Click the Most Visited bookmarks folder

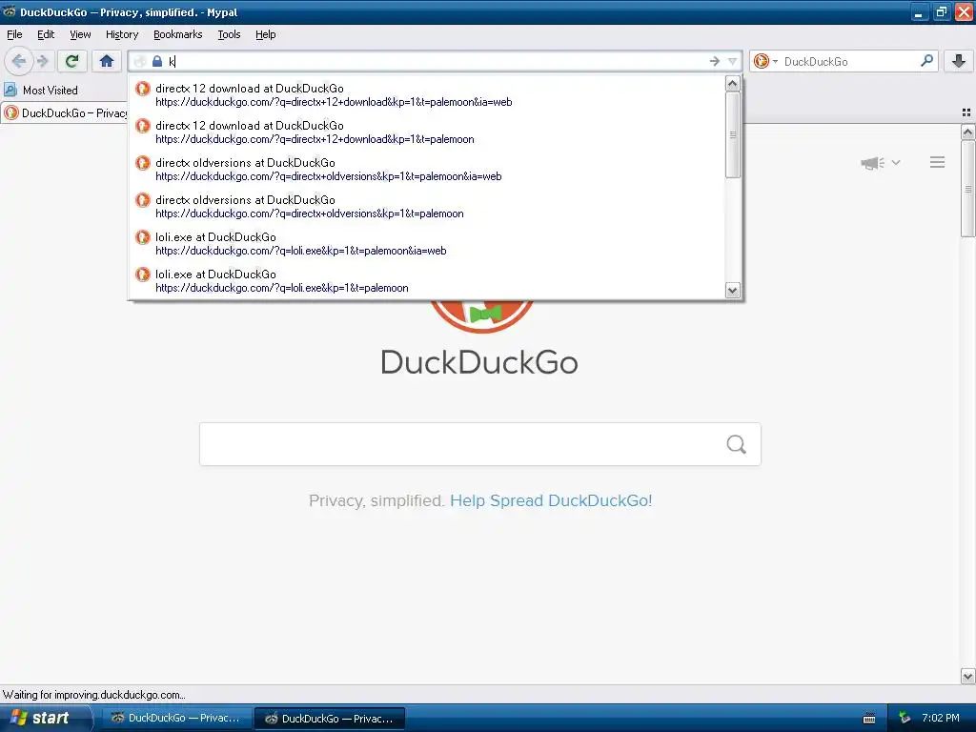[41, 91]
